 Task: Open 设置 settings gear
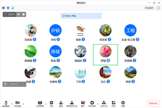(123, 104)
